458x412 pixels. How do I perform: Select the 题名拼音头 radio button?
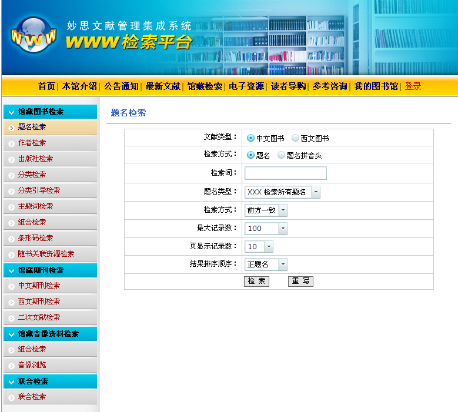[x=281, y=155]
